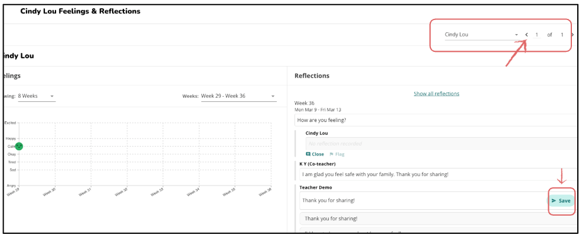The image size is (579, 238).
Task: Click the Teacher Demo name label
Action: [316, 187]
